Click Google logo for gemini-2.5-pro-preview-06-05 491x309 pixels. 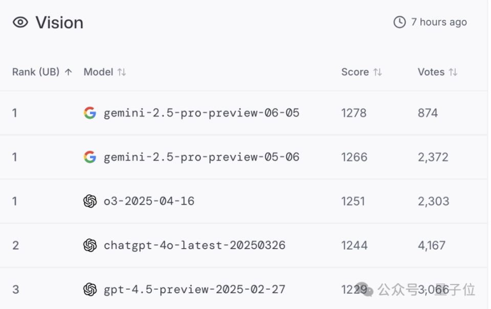(90, 113)
